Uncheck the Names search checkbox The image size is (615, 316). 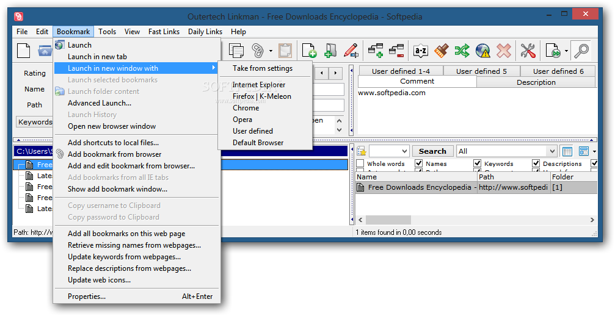[418, 163]
